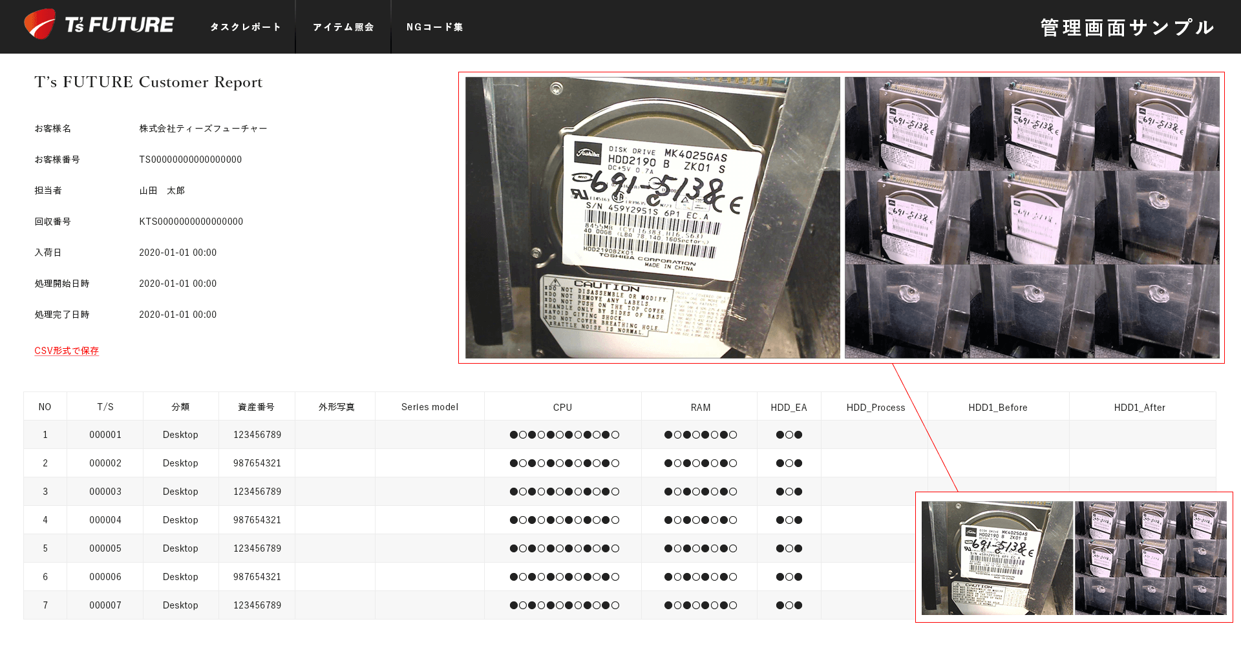Click asset number 123456789 in row 1
The image size is (1241, 646).
tap(257, 435)
